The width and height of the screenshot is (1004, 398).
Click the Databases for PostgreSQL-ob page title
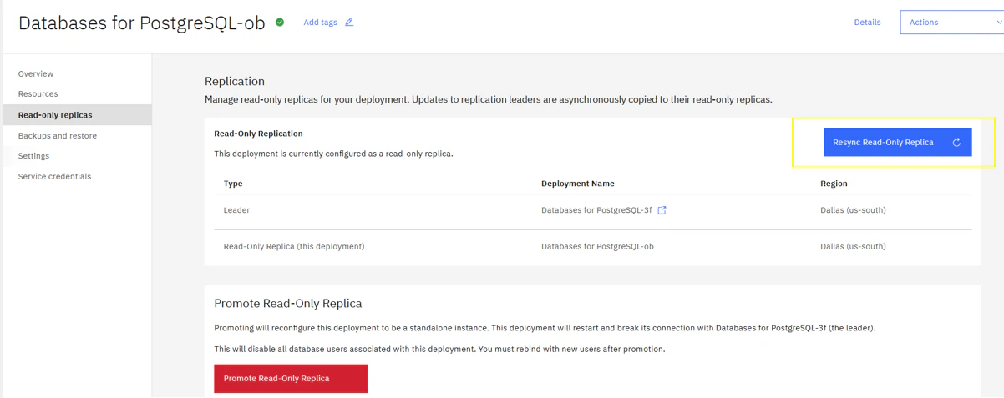[x=142, y=23]
